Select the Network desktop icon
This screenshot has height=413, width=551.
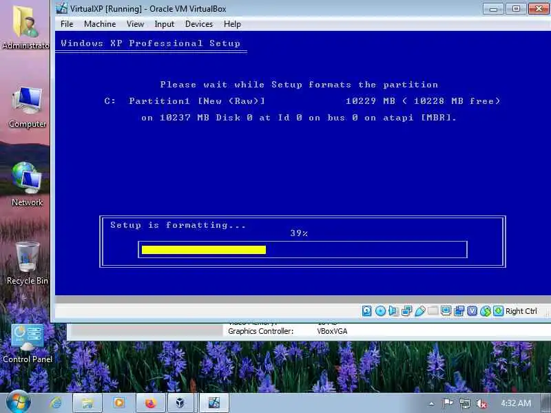tap(27, 184)
